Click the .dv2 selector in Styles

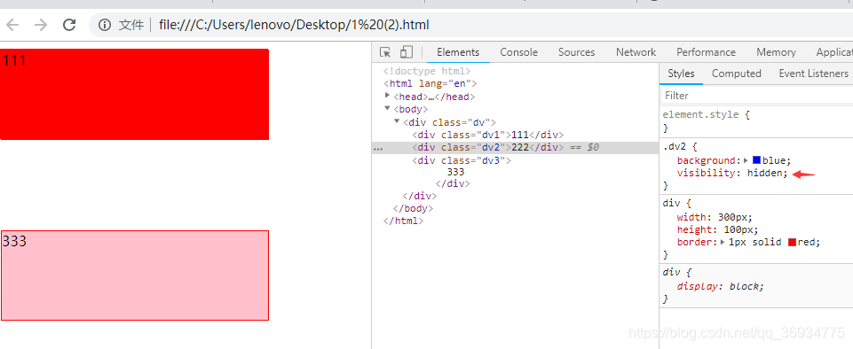[x=675, y=146]
